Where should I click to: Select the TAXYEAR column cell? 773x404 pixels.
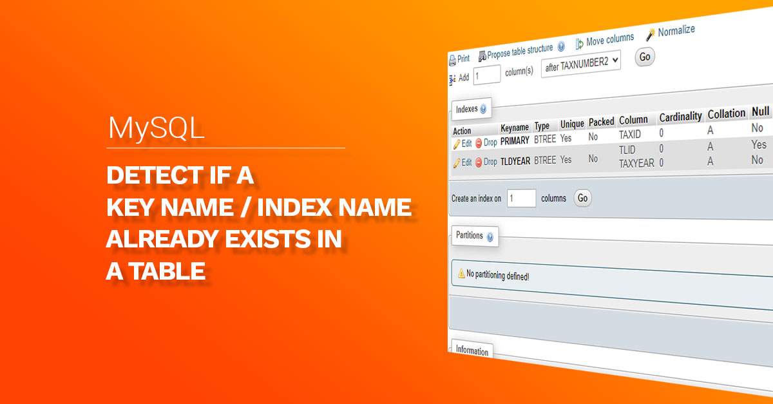click(637, 164)
